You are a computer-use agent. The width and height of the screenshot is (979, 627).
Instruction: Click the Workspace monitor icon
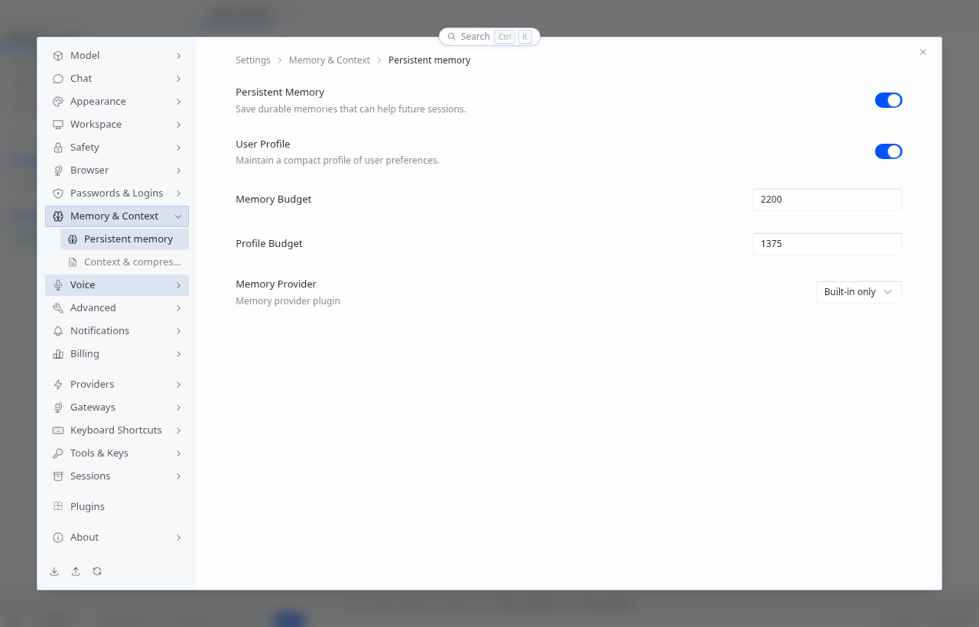click(58, 125)
